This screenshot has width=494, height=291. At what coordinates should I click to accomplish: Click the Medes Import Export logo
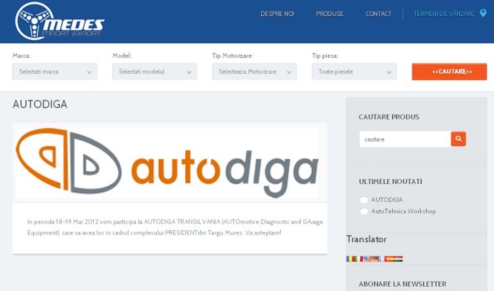tap(59, 21)
